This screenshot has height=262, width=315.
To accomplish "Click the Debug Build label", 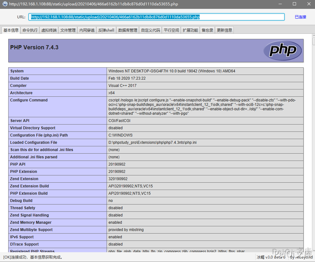I will click(21, 201).
